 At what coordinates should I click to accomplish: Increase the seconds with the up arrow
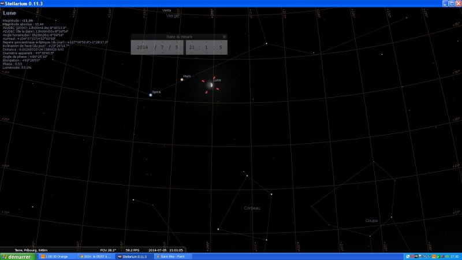pos(221,42)
